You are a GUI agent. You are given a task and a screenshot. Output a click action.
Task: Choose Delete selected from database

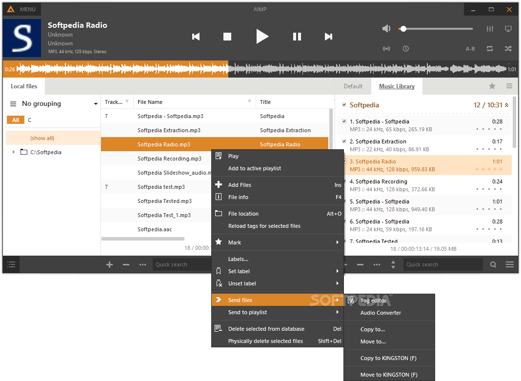tap(278, 329)
